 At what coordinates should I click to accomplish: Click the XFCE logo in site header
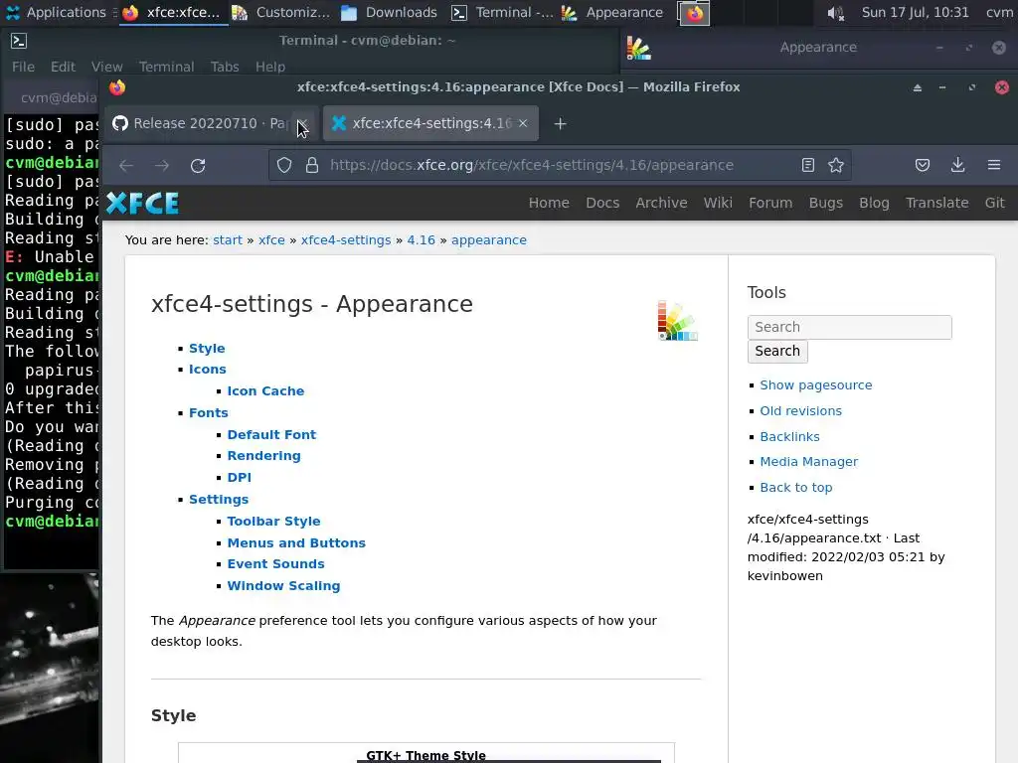point(142,203)
